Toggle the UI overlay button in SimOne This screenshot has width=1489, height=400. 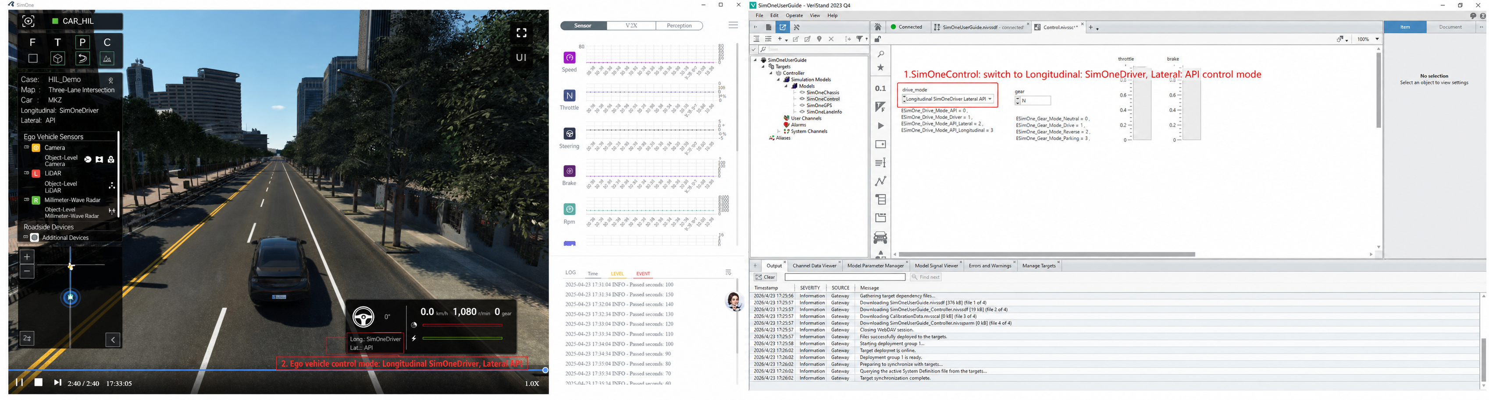[521, 57]
